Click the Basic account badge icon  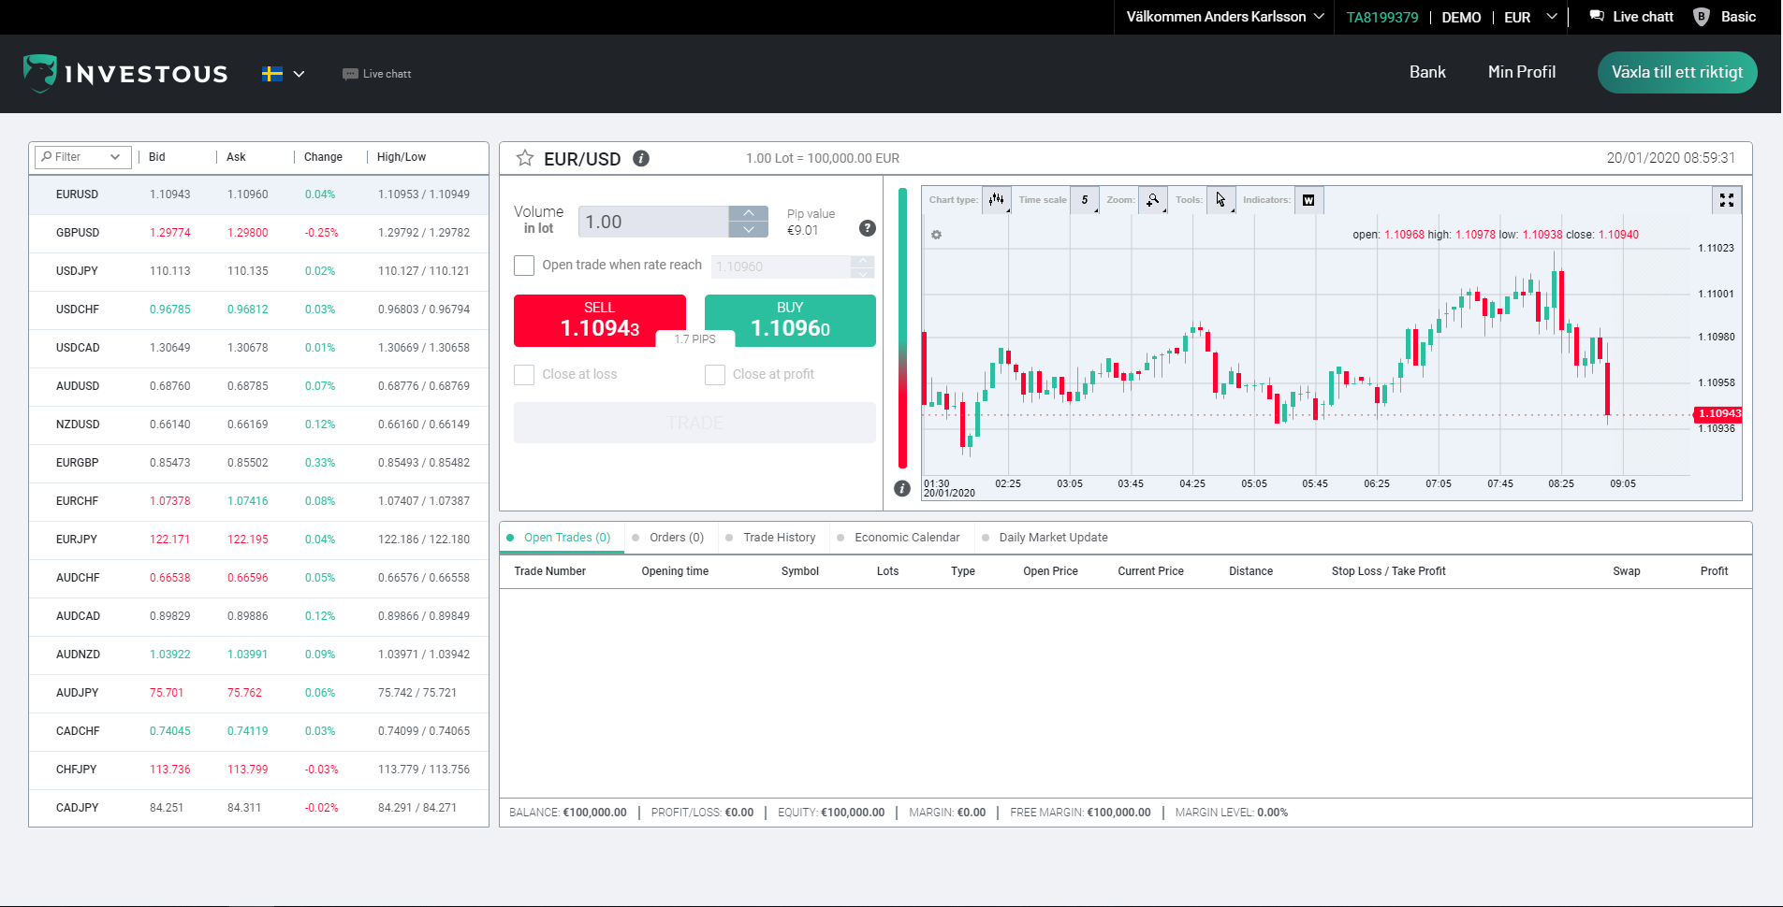tap(1702, 17)
